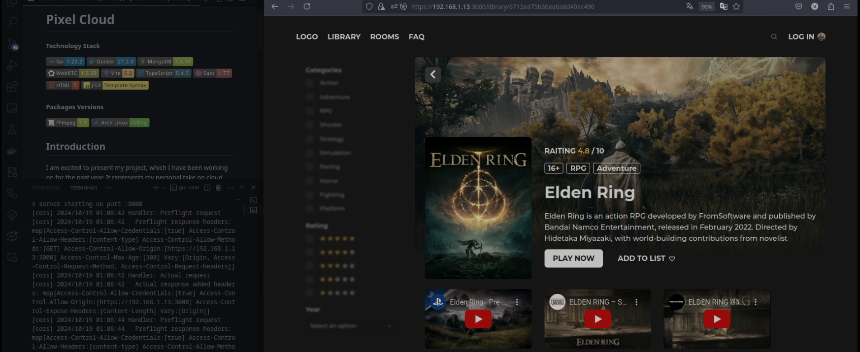
Task: Open the Firefox hamburger application menu
Action: coord(847,6)
